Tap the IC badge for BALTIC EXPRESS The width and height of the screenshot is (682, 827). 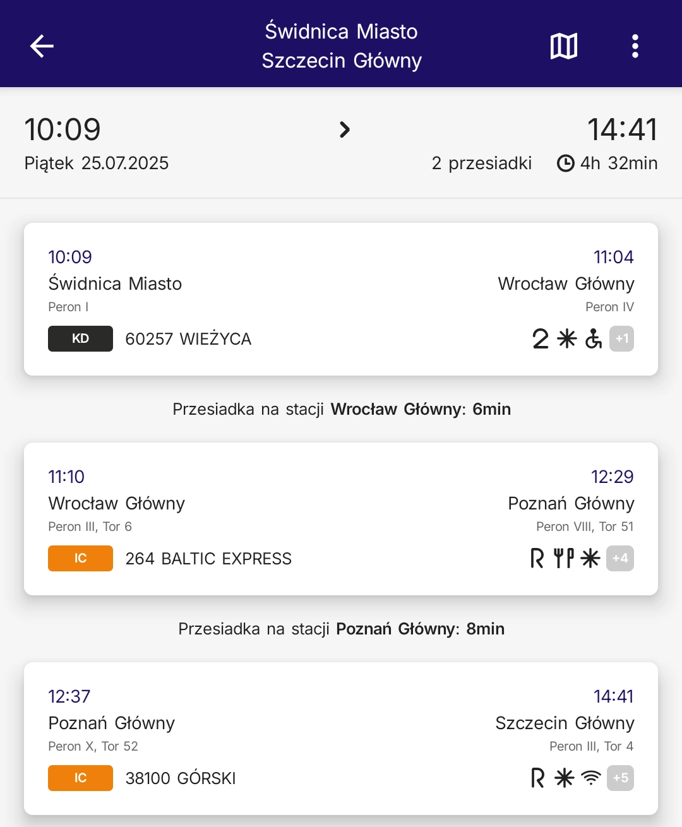pyautogui.click(x=80, y=559)
